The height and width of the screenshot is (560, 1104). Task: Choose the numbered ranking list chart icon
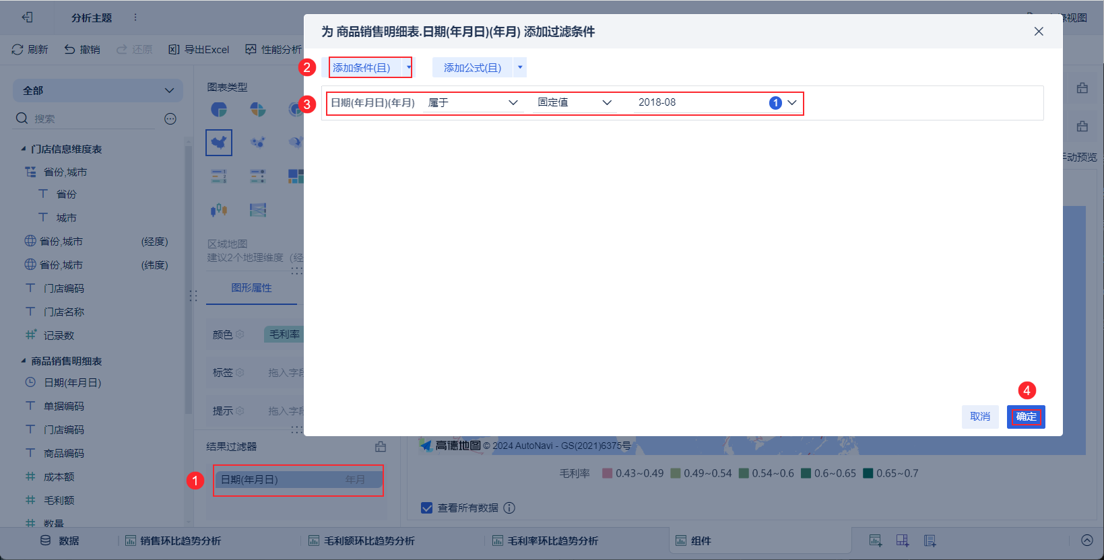pyautogui.click(x=219, y=176)
